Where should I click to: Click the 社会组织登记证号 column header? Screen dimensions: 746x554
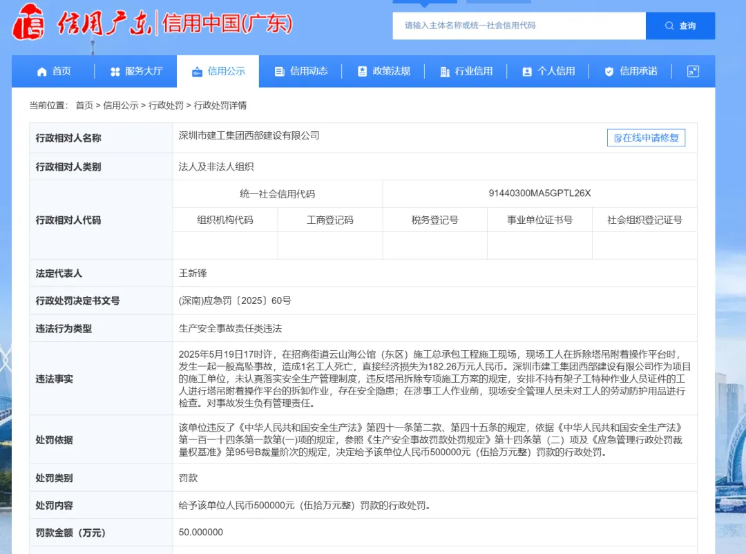point(644,220)
